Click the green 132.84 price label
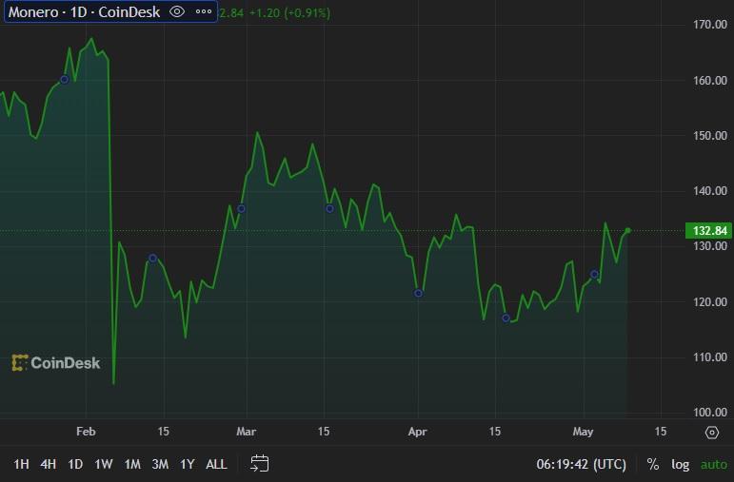The height and width of the screenshot is (482, 734). click(x=706, y=231)
